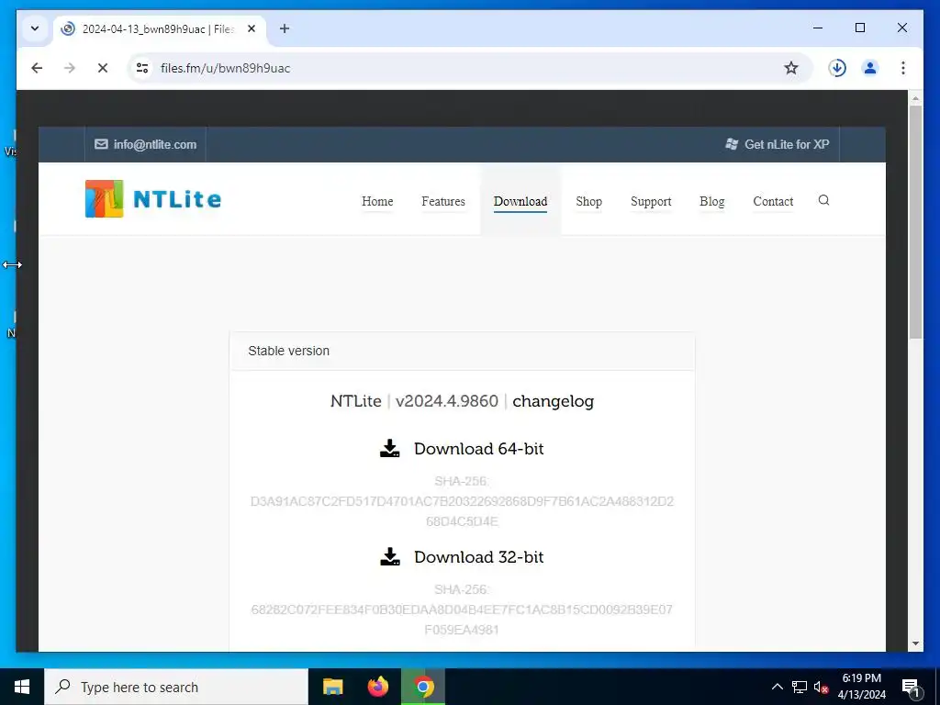Click the browser forward arrow

click(70, 68)
